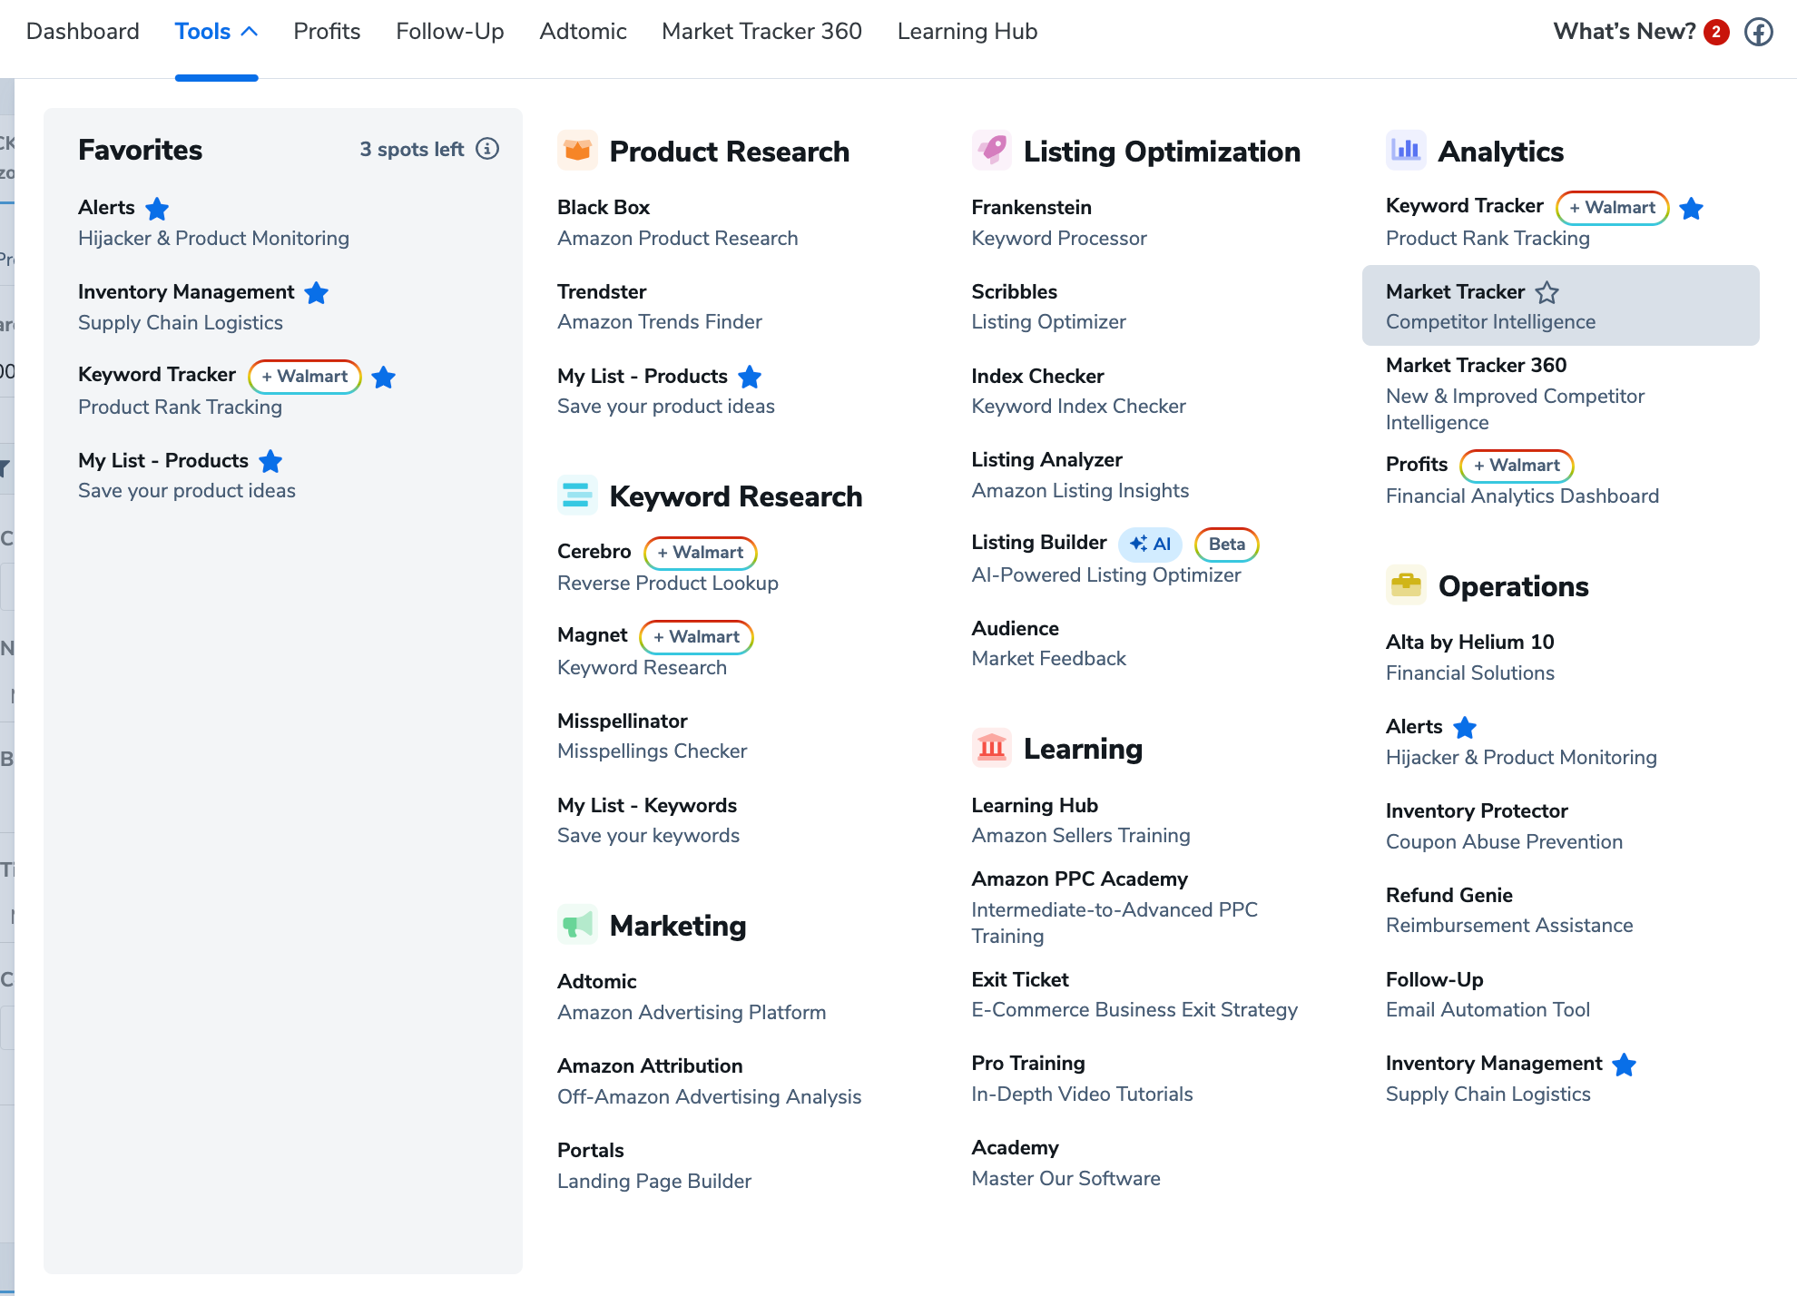This screenshot has height=1296, width=1797.
Task: Click the red notification badge
Action: coord(1716,32)
